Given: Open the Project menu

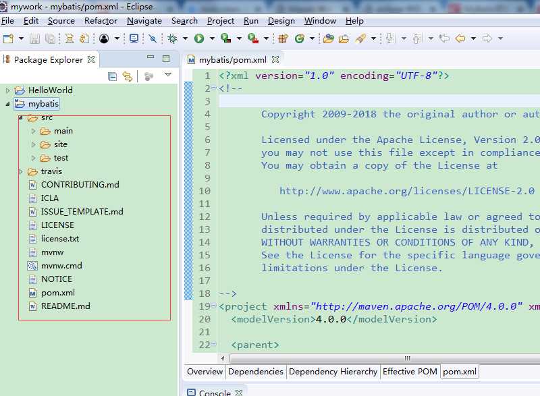Looking at the screenshot, I should [x=221, y=21].
